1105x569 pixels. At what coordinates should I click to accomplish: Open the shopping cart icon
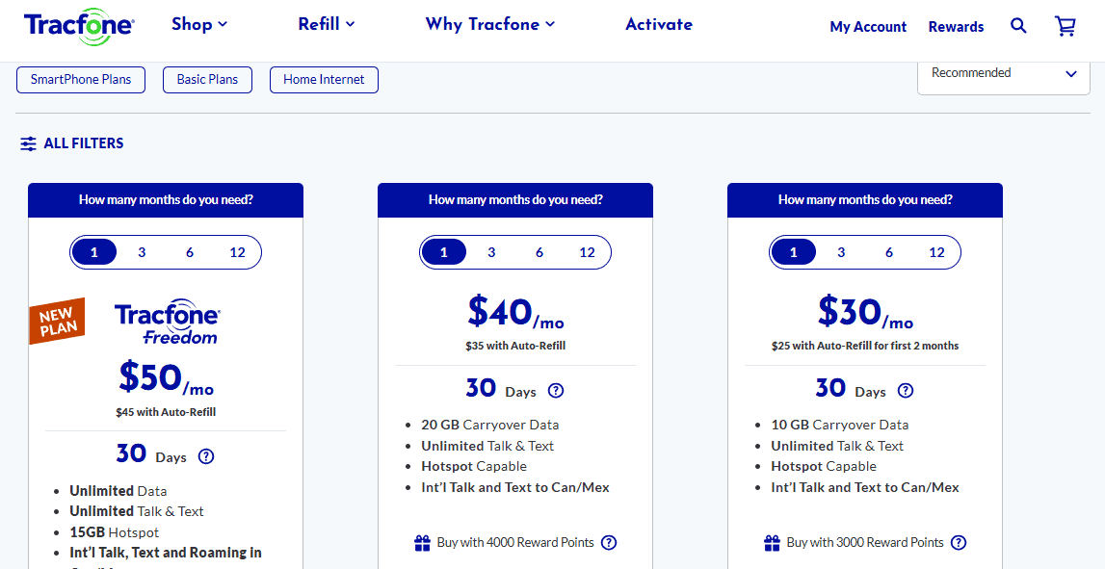1065,26
